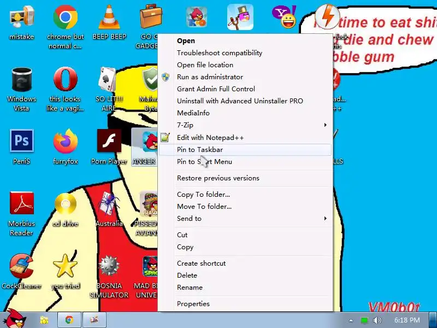Choose 'Open' in the context menu
Image resolution: width=437 pixels, height=328 pixels.
pos(245,40)
